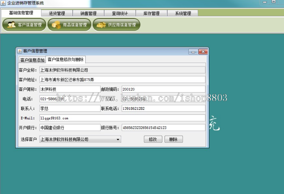Click the 银行账号 input field
Screen dimensions: 284x194
[163, 127]
